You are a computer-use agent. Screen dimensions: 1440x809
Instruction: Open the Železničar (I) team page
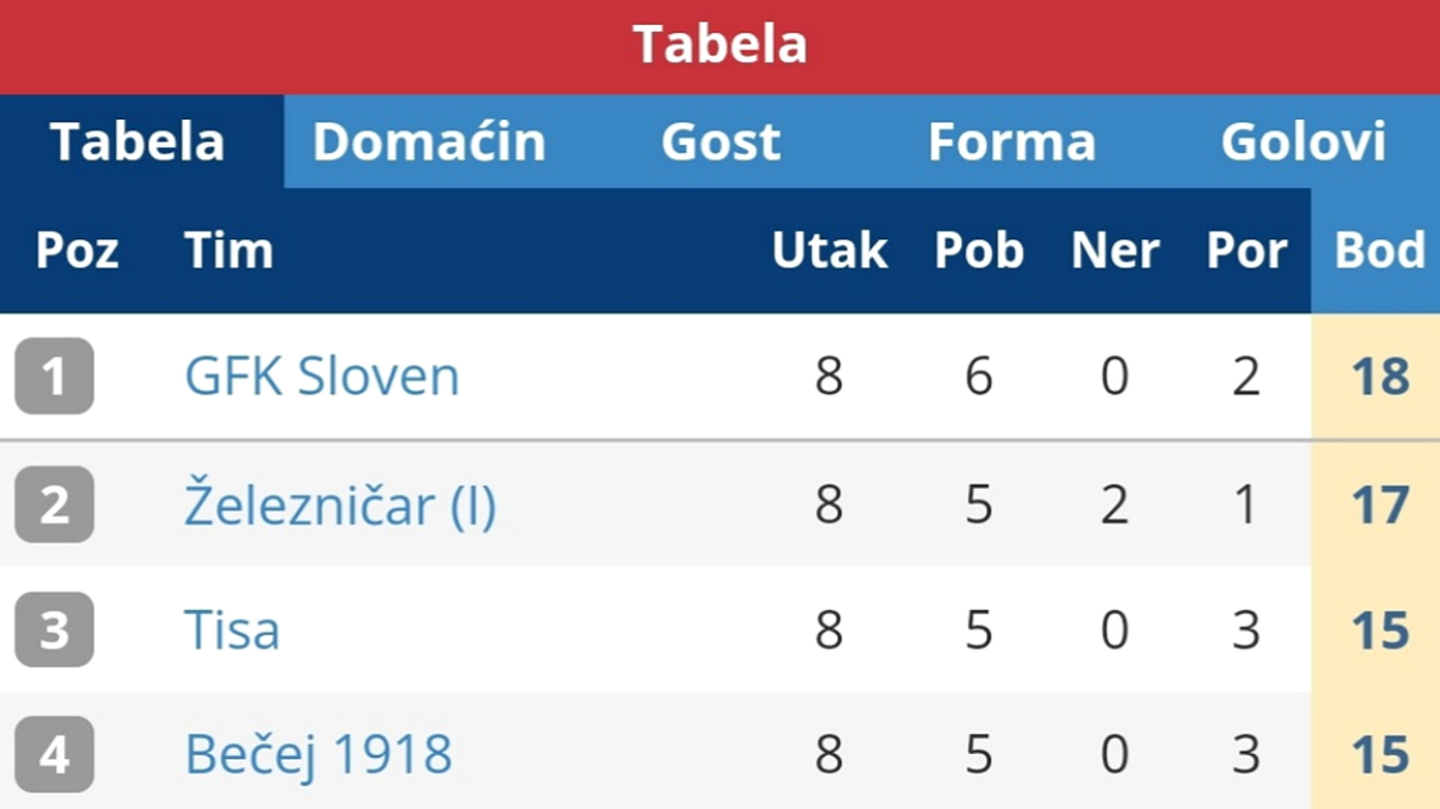[x=340, y=504]
